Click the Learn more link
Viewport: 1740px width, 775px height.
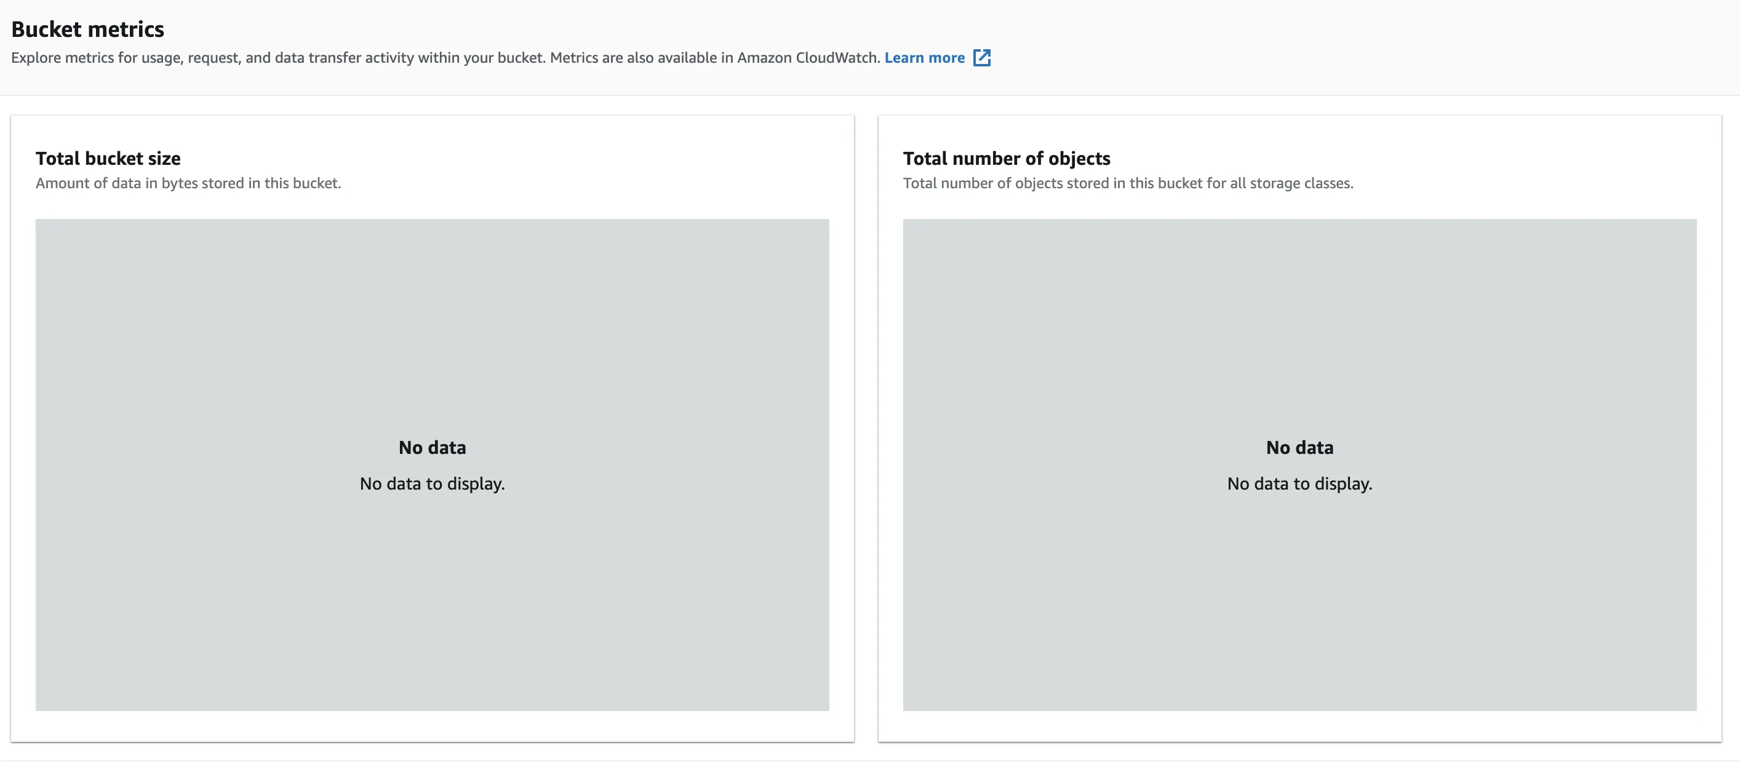pos(924,58)
